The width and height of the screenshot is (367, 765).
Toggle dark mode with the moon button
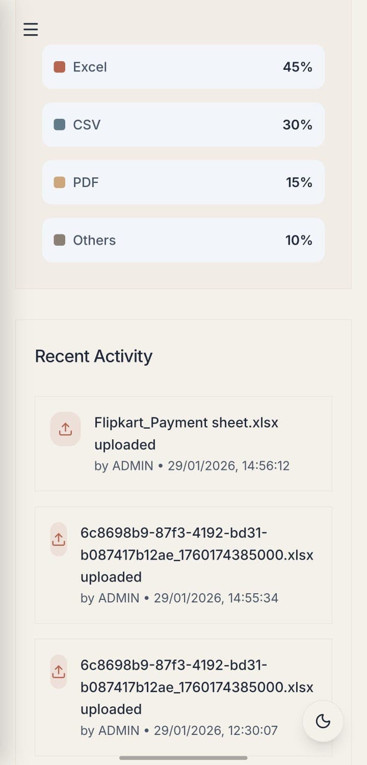pyautogui.click(x=323, y=721)
